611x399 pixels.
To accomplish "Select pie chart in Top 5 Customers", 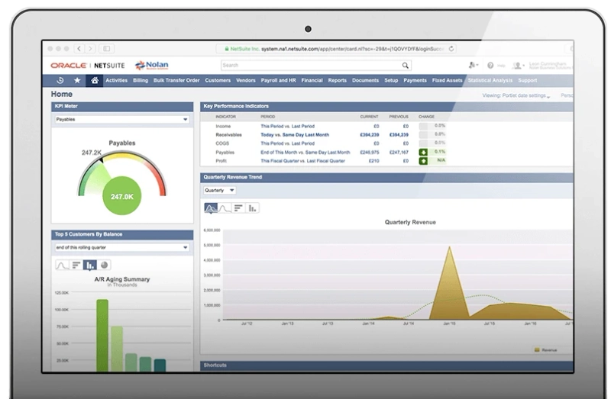I will 104,265.
